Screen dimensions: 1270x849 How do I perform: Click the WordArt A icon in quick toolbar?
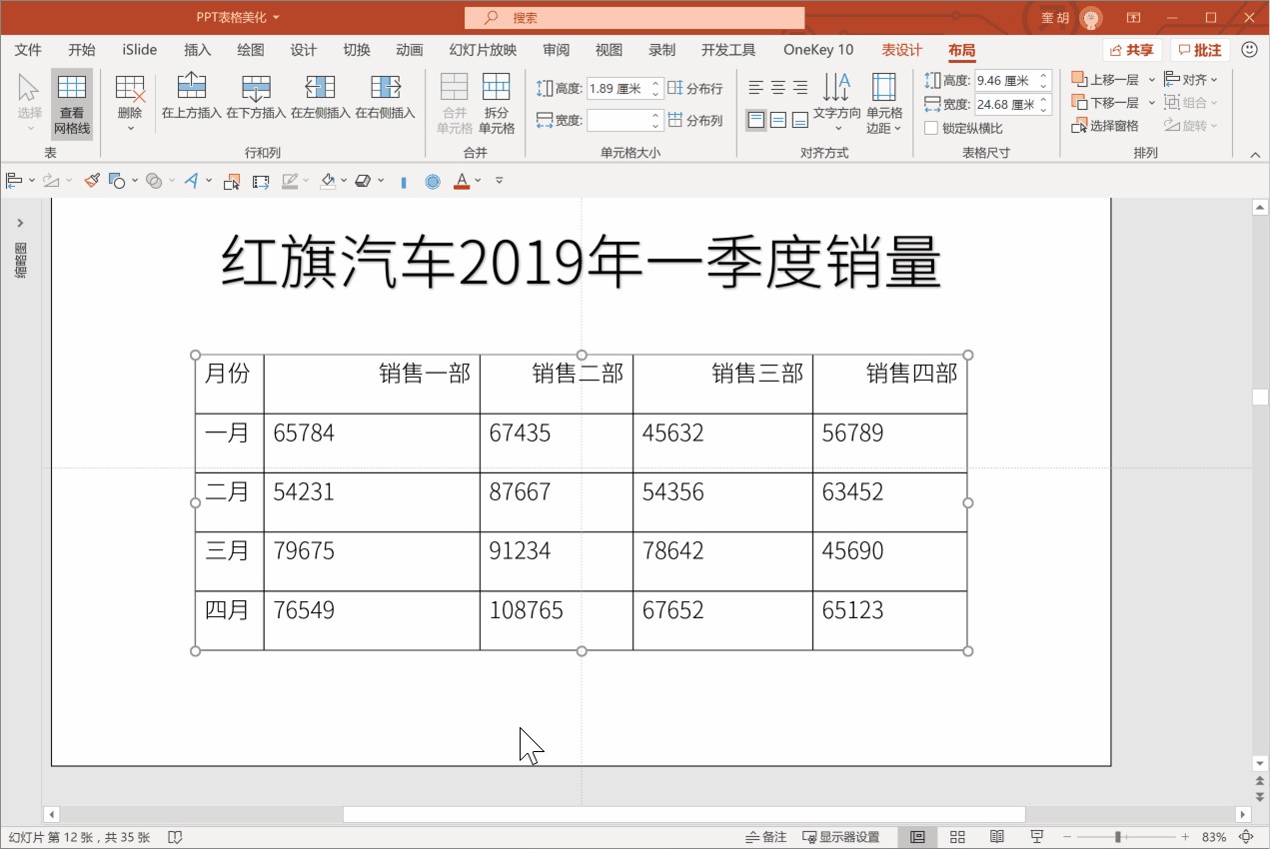pos(192,181)
